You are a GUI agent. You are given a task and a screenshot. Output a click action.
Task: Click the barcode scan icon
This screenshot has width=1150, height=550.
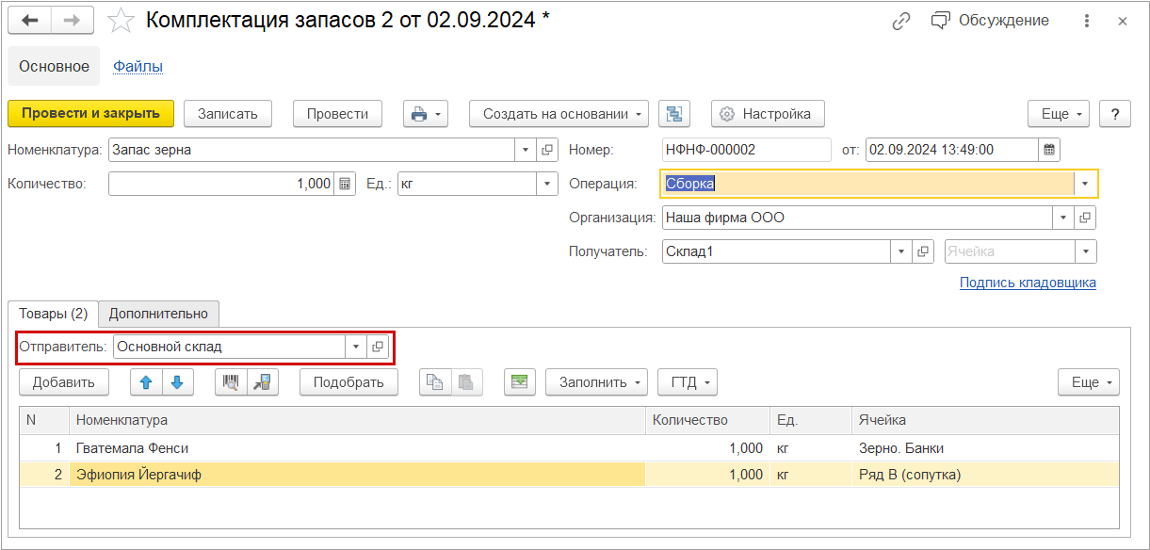[x=231, y=382]
